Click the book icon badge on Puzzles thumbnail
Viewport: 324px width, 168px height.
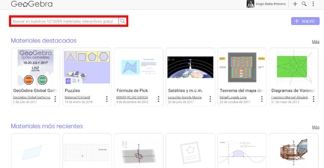(x=74, y=81)
